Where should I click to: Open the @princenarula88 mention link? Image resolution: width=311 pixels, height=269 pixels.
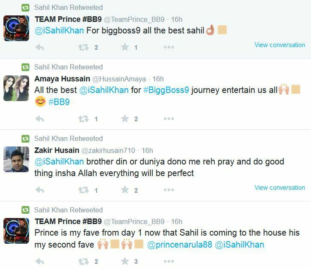pos(180,245)
